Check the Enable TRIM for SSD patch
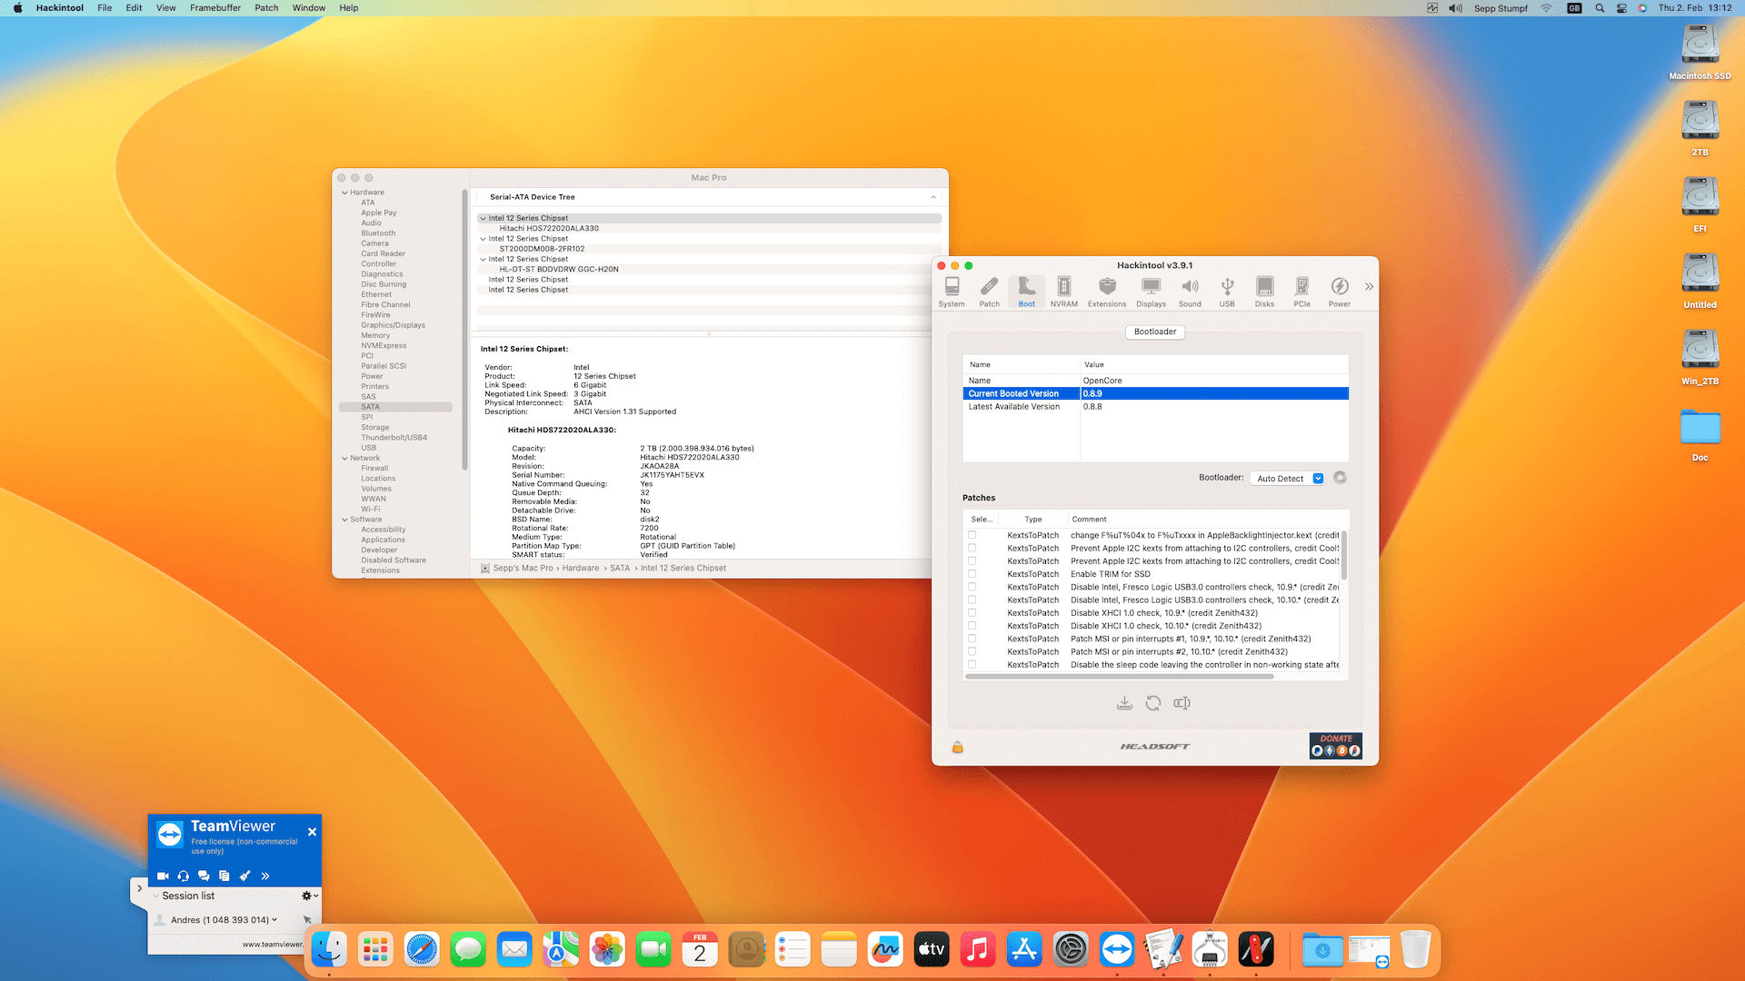Viewport: 1745px width, 981px height. tap(972, 574)
